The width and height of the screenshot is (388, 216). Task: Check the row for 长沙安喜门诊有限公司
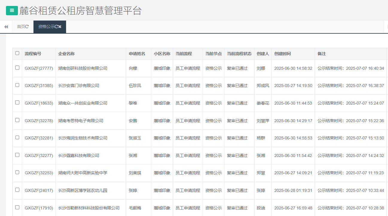click(x=17, y=86)
